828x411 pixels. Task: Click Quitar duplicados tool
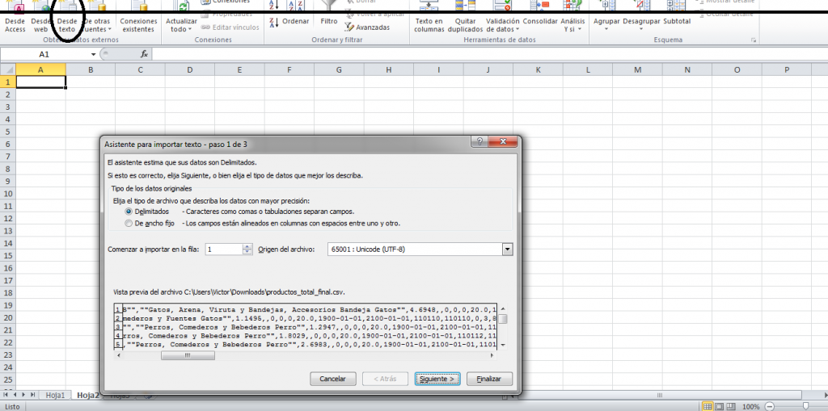point(465,19)
